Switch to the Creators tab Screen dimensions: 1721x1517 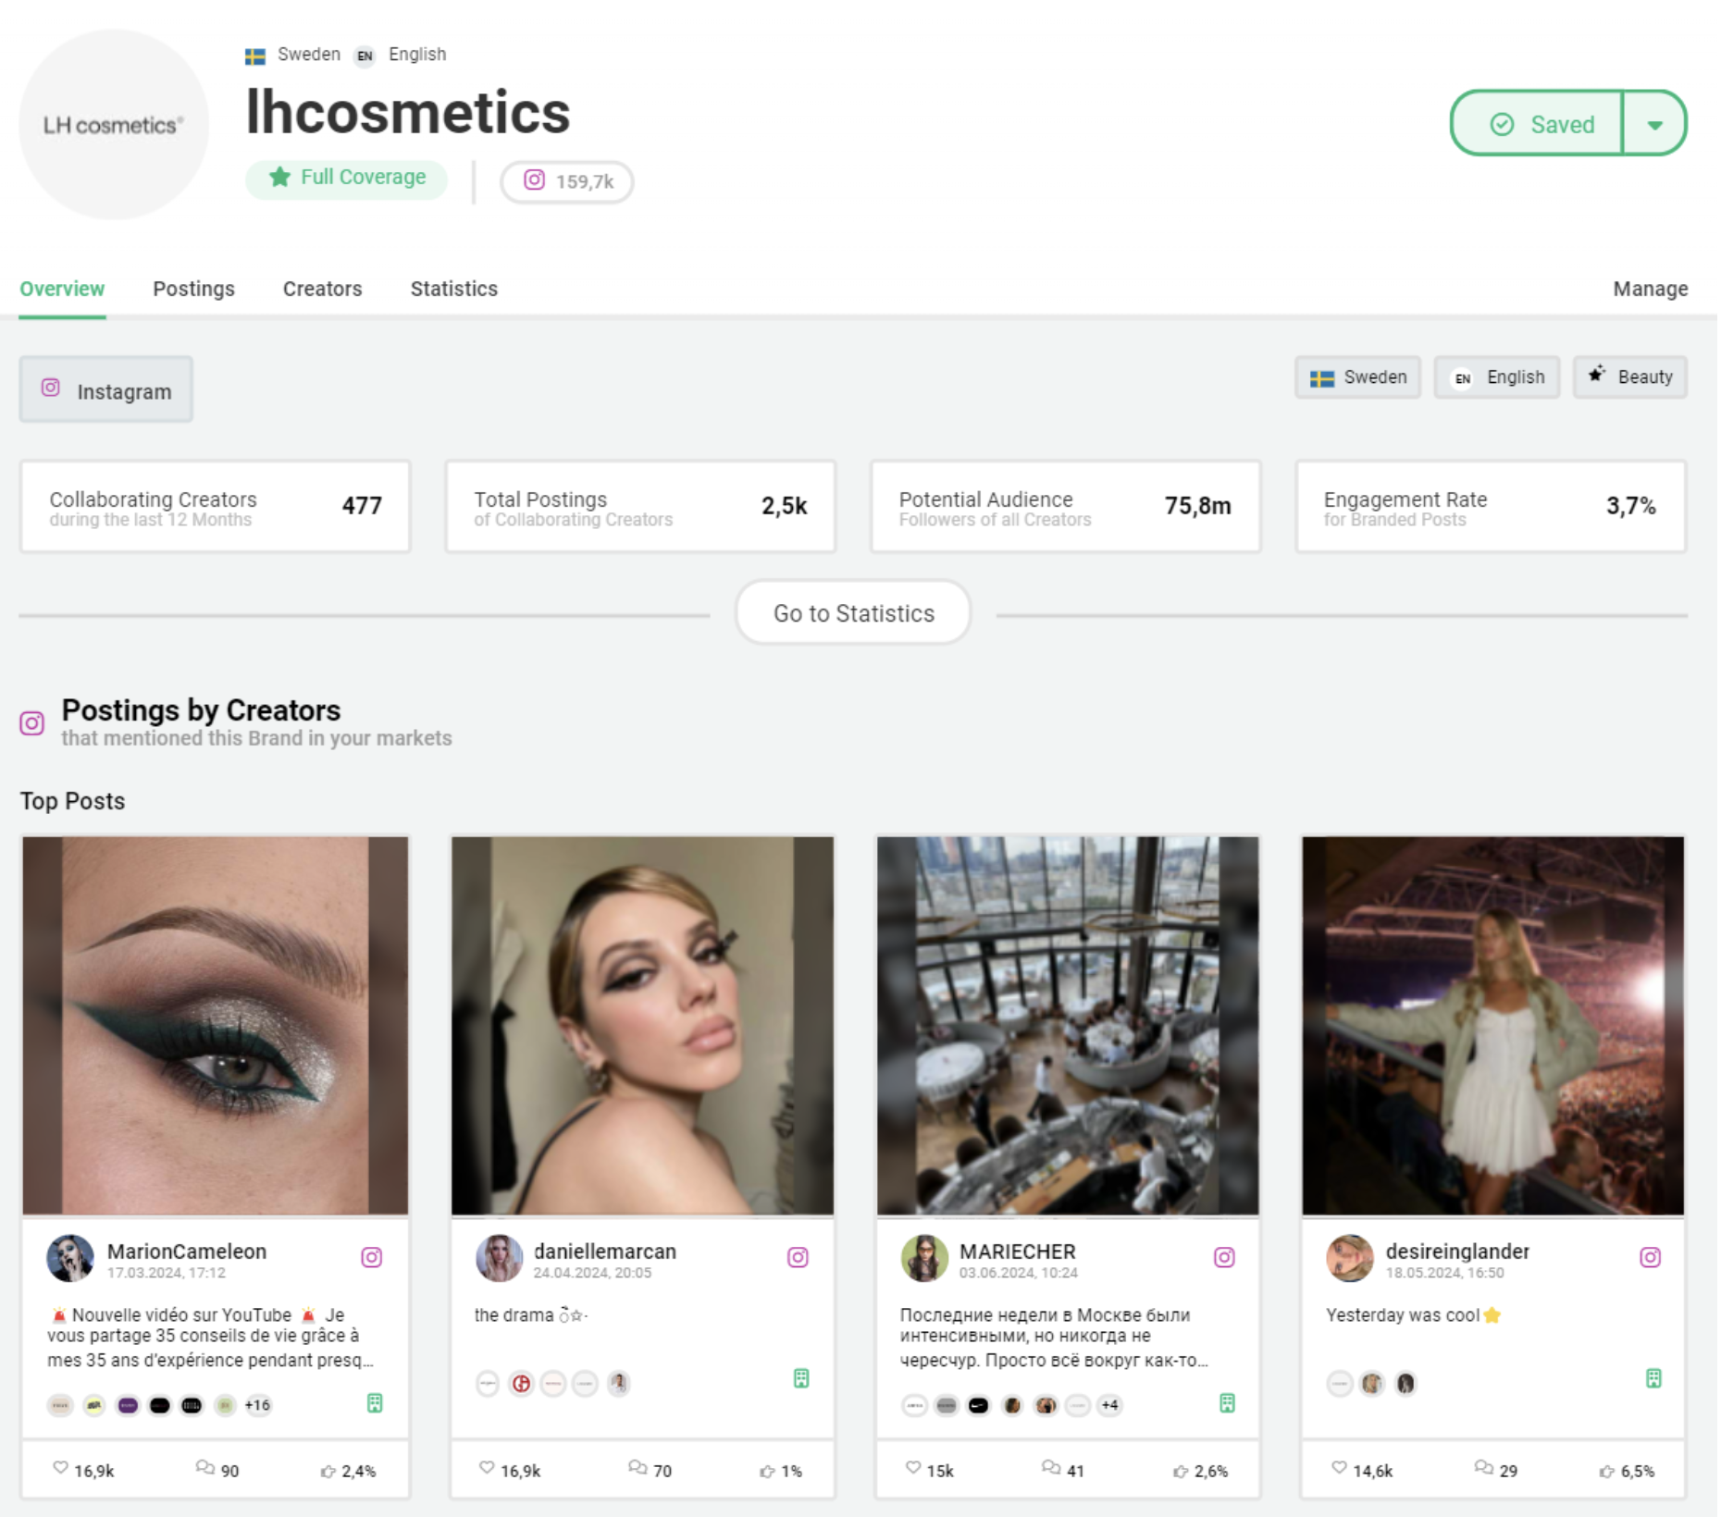coord(322,289)
